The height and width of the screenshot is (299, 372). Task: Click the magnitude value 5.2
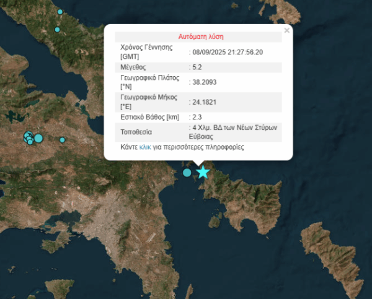[197, 67]
